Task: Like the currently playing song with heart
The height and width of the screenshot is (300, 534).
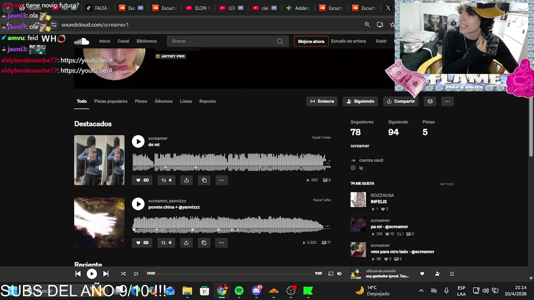Action: tap(422, 274)
